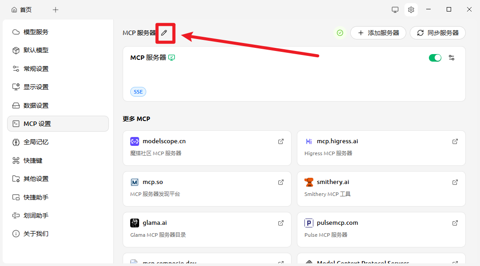The width and height of the screenshot is (480, 266).
Task: Click the info icon beside 关于我们
Action: click(16, 234)
